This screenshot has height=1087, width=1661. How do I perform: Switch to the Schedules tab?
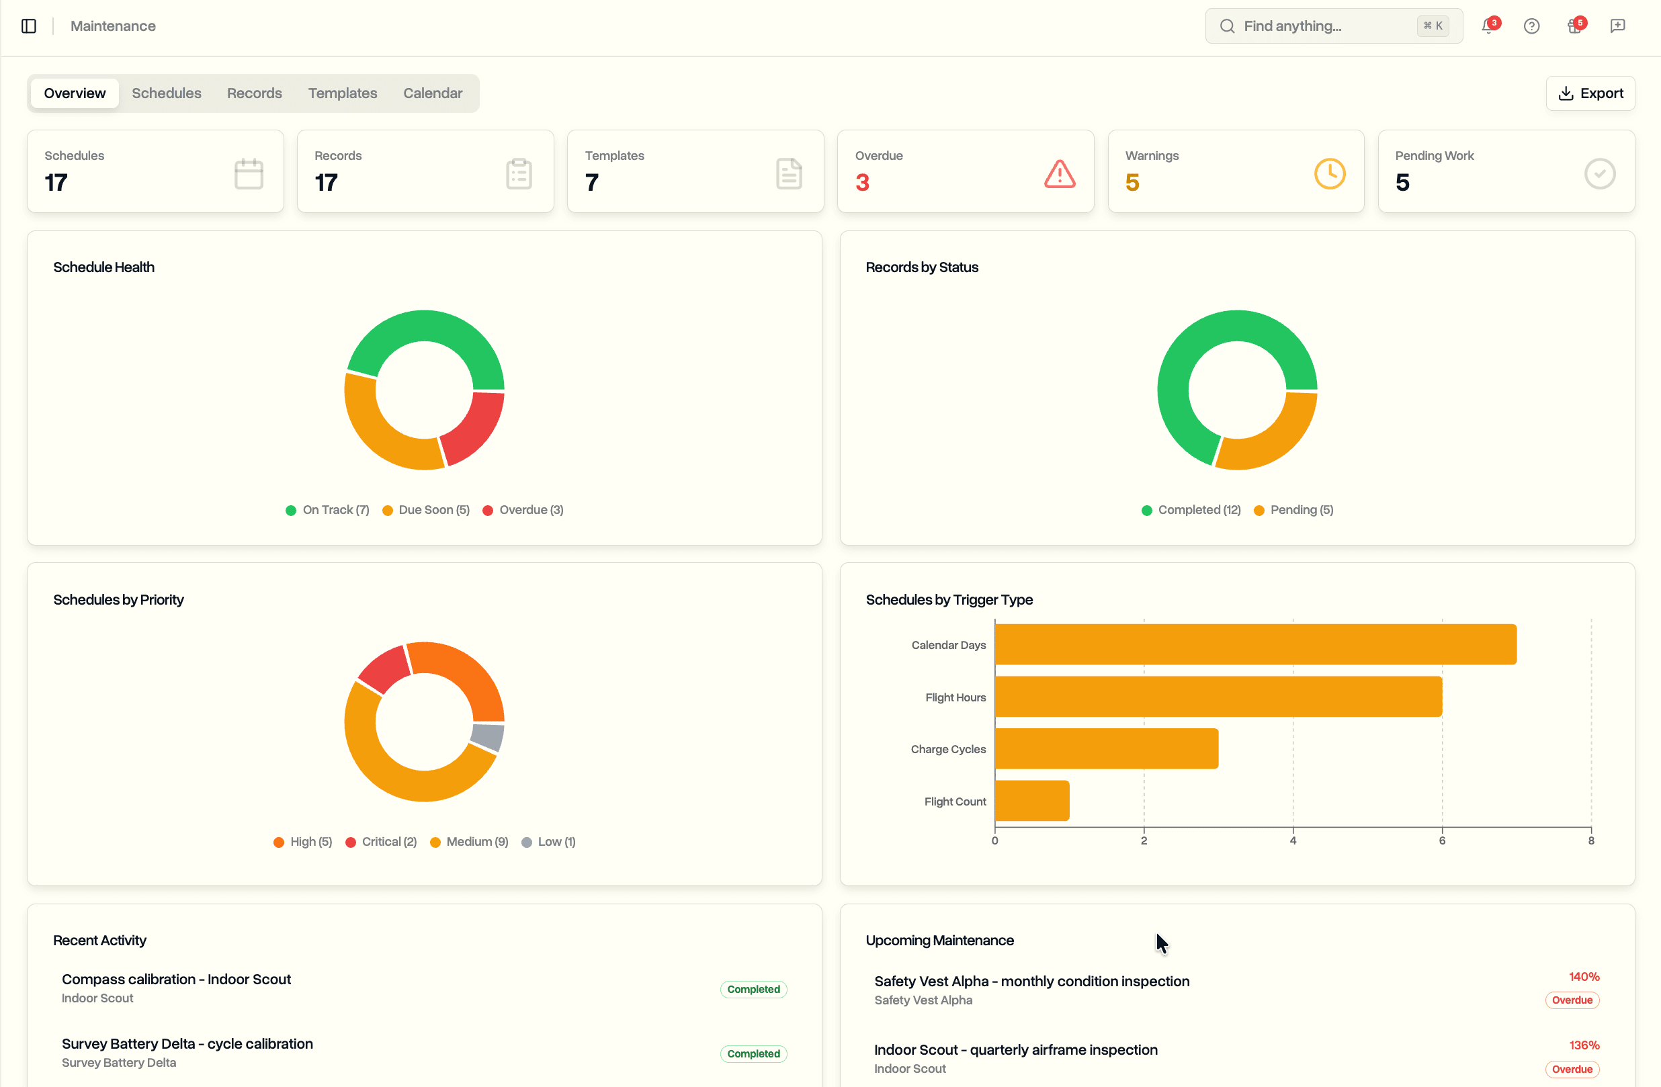click(x=166, y=93)
